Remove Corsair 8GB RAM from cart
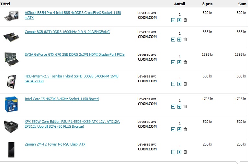250x164 pixels. pyautogui.click(x=185, y=40)
